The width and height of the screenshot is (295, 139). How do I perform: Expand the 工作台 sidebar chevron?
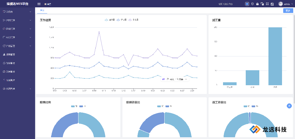pyautogui.click(x=30, y=12)
